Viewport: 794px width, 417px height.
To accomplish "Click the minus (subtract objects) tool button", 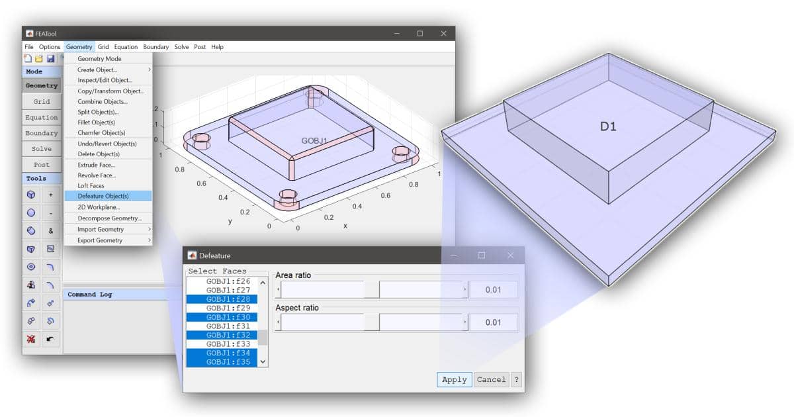I will pos(51,213).
